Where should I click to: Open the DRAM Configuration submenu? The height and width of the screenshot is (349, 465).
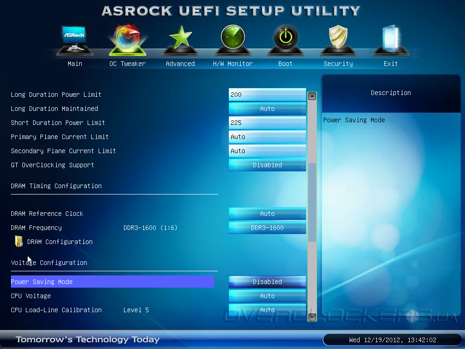[x=60, y=242]
